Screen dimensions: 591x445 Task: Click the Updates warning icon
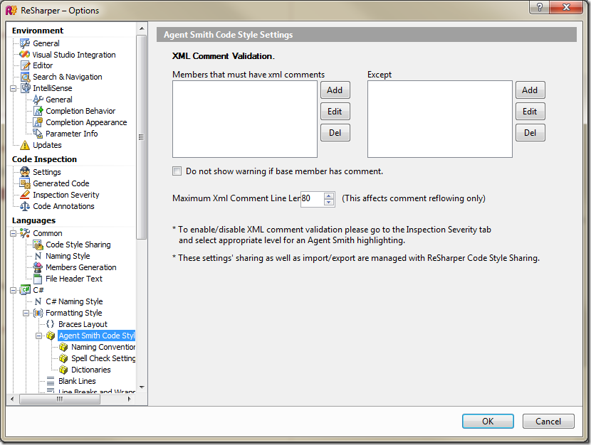(24, 145)
